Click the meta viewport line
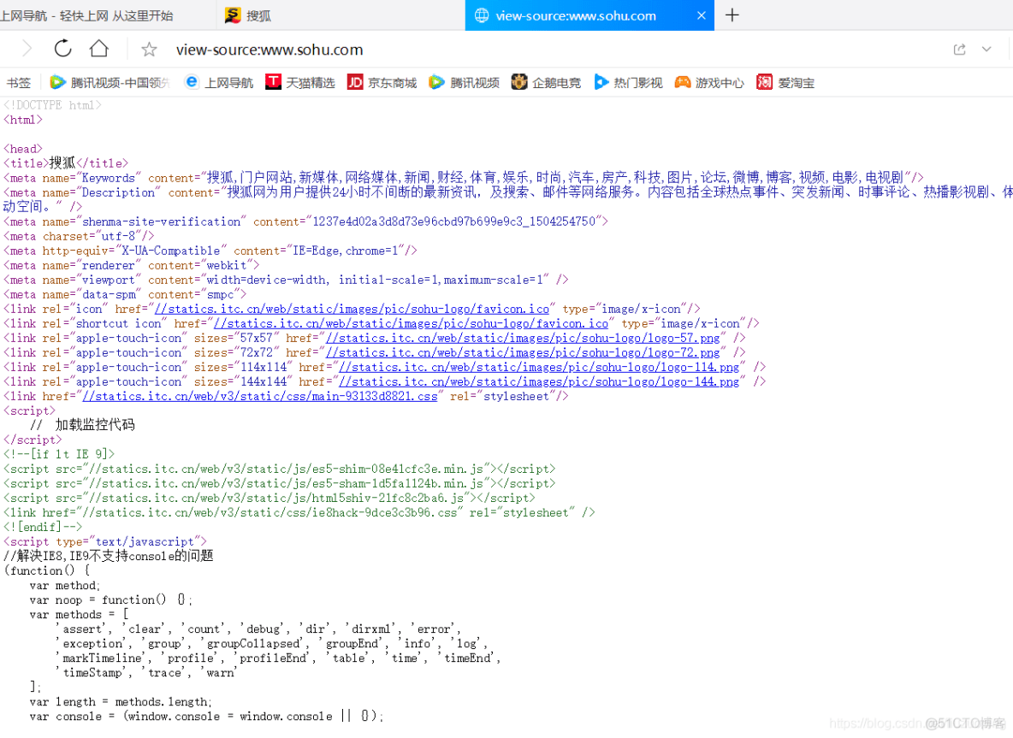 [286, 280]
